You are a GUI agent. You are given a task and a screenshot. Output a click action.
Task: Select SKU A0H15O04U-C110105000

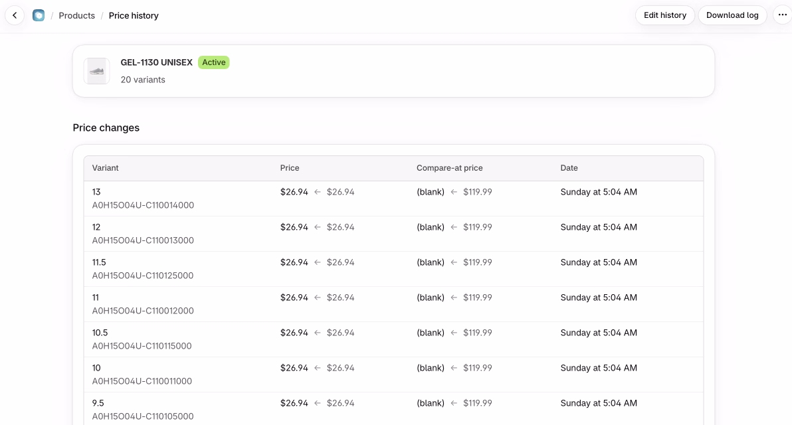pos(143,418)
